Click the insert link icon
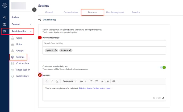 point(114,81)
